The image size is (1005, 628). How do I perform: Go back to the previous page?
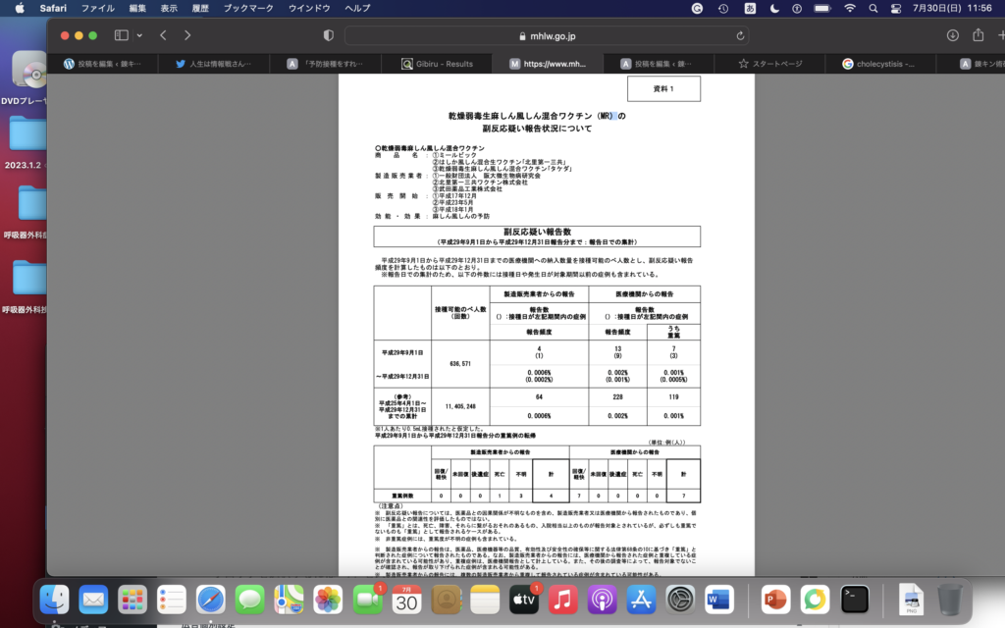point(163,35)
